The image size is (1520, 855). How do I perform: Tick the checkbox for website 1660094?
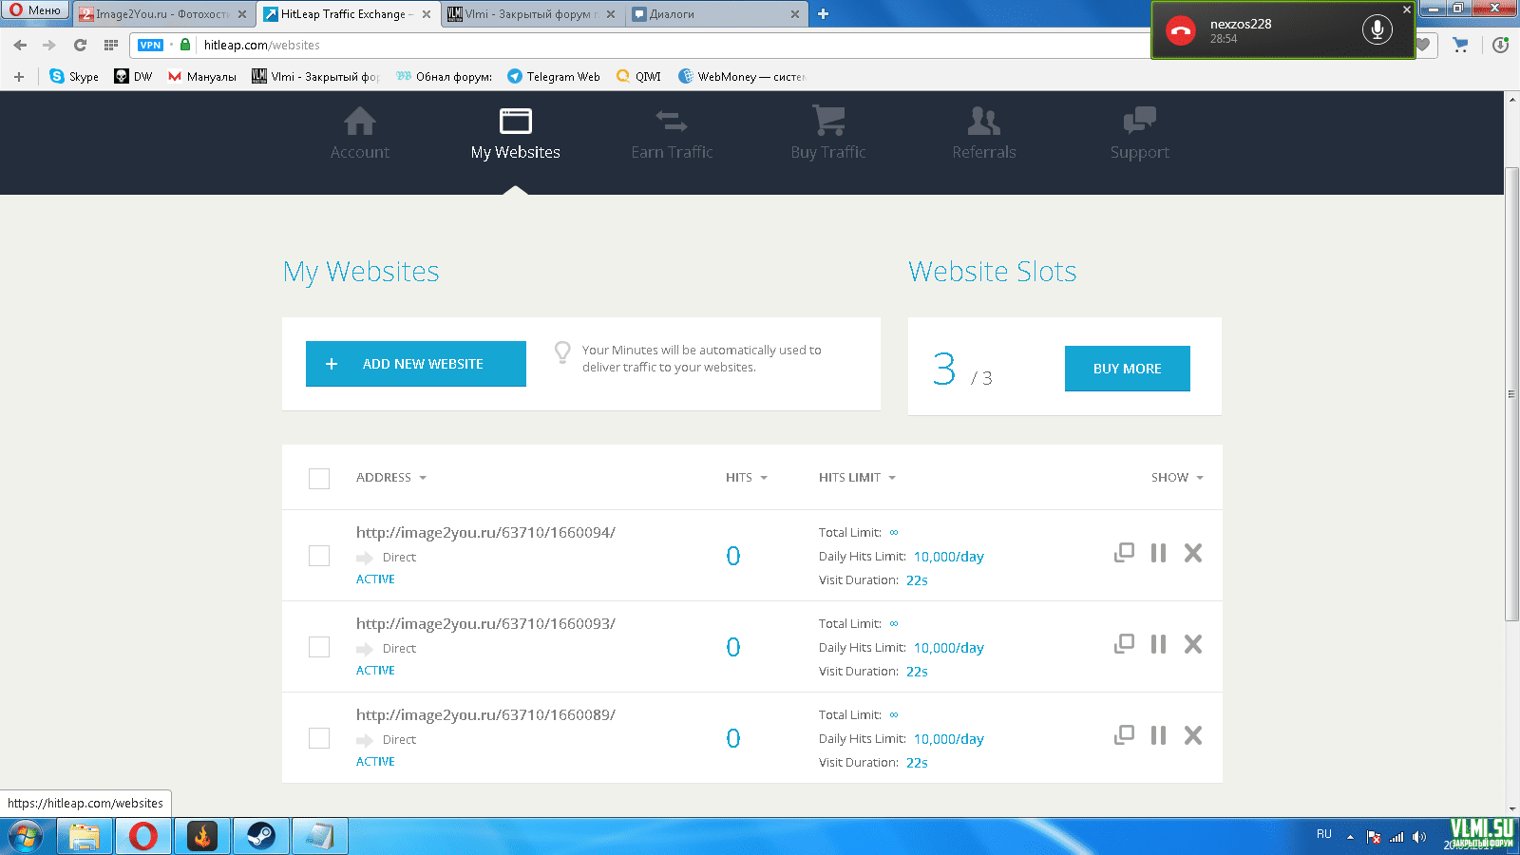[x=319, y=556]
